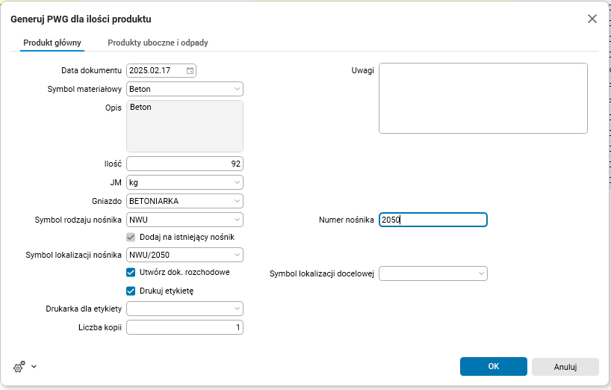Expand the JM unit dropdown
611x390 pixels.
click(237, 182)
